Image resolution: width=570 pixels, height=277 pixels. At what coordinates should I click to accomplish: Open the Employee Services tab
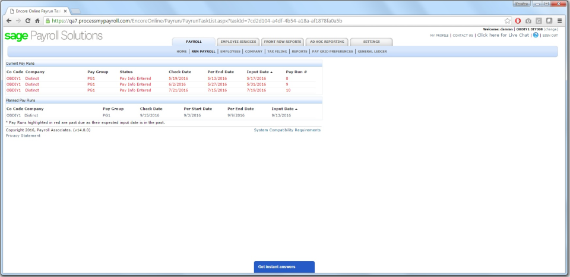tap(238, 42)
